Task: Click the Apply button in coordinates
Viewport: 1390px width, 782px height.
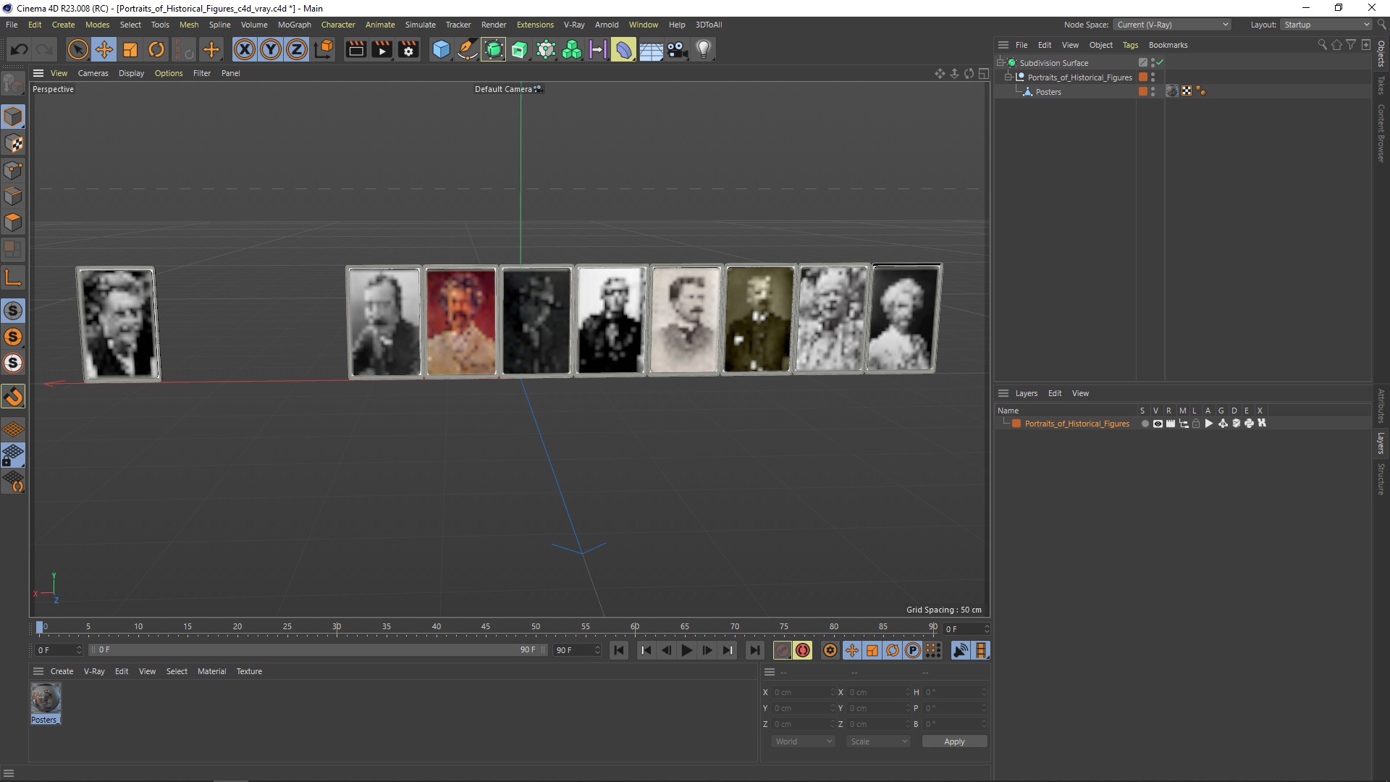Action: click(x=953, y=740)
